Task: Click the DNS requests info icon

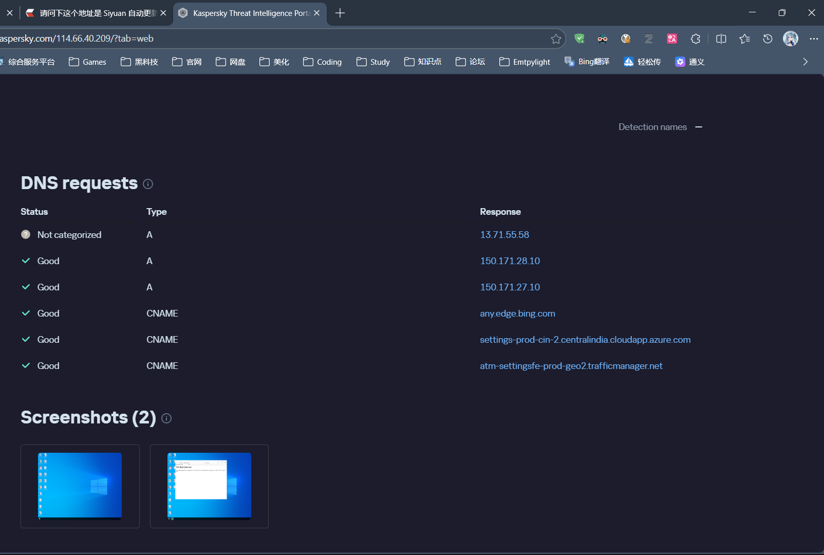Action: point(148,184)
